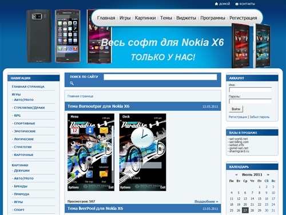286x215 pixels.
Task: Open RPG games category
Action: coord(17,115)
